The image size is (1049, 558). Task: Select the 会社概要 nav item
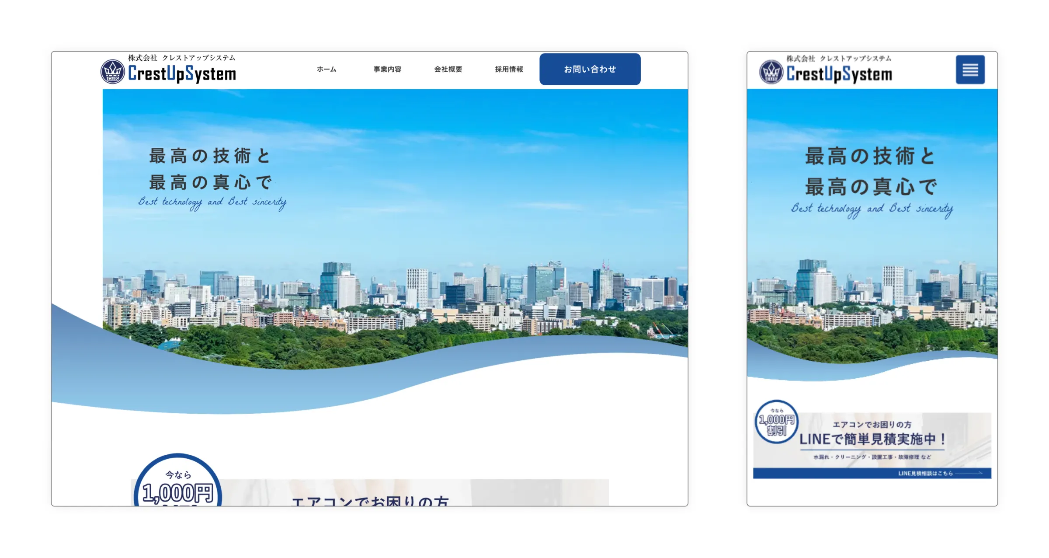click(x=448, y=69)
